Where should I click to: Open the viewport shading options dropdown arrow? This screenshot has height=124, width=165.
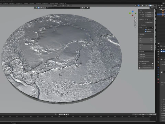pyautogui.click(x=155, y=6)
